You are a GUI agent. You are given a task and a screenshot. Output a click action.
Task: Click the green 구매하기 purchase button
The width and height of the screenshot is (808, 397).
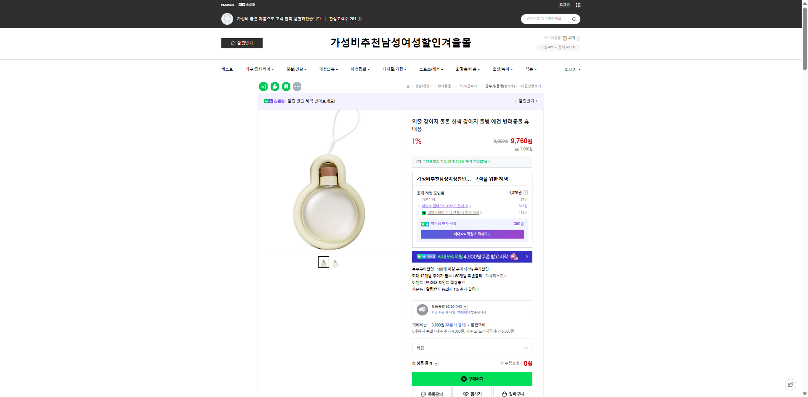pos(472,379)
